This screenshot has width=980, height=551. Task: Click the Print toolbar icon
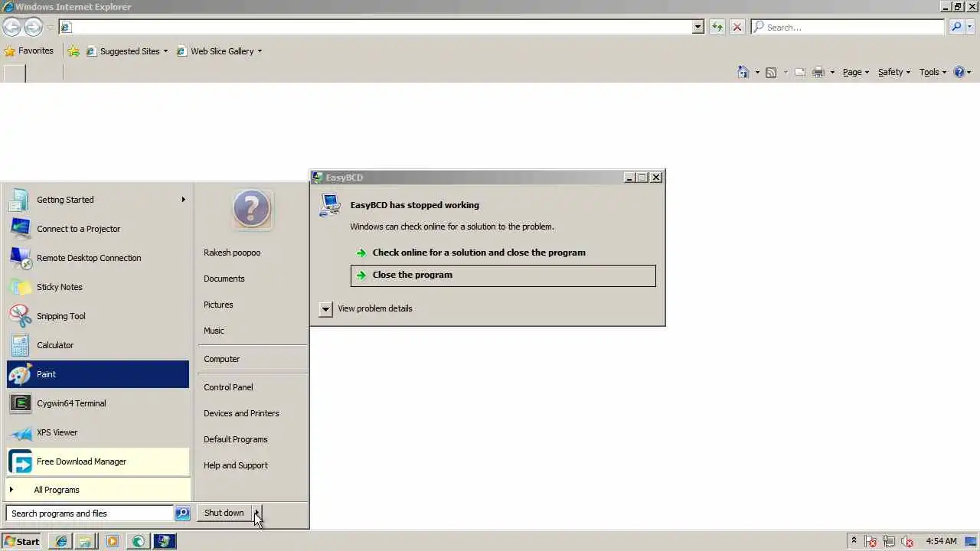(x=818, y=72)
